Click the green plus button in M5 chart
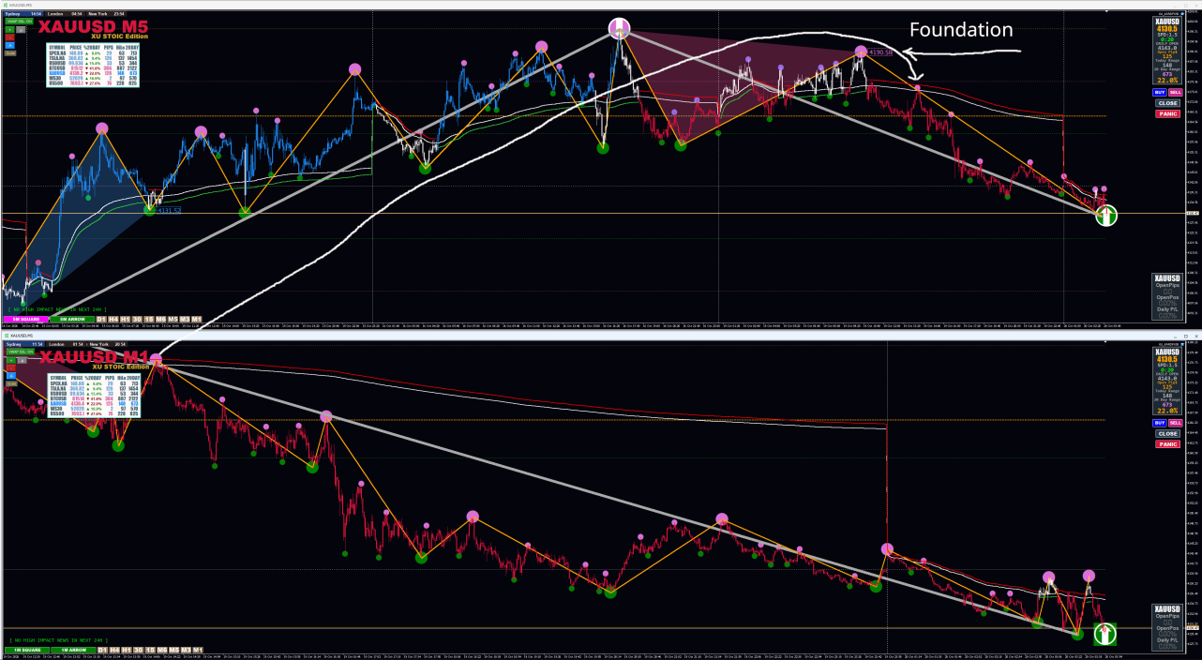The image size is (1202, 660). (10, 30)
